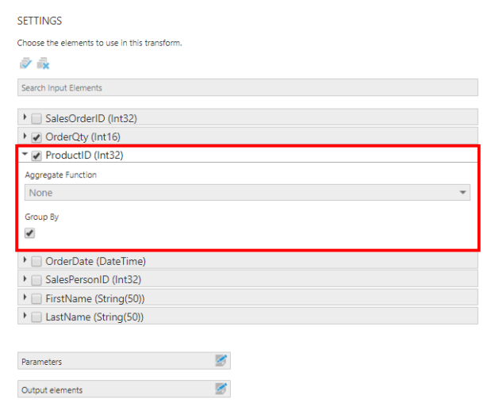This screenshot has height=403, width=495.
Task: Click the select all elements icon
Action: (x=25, y=64)
